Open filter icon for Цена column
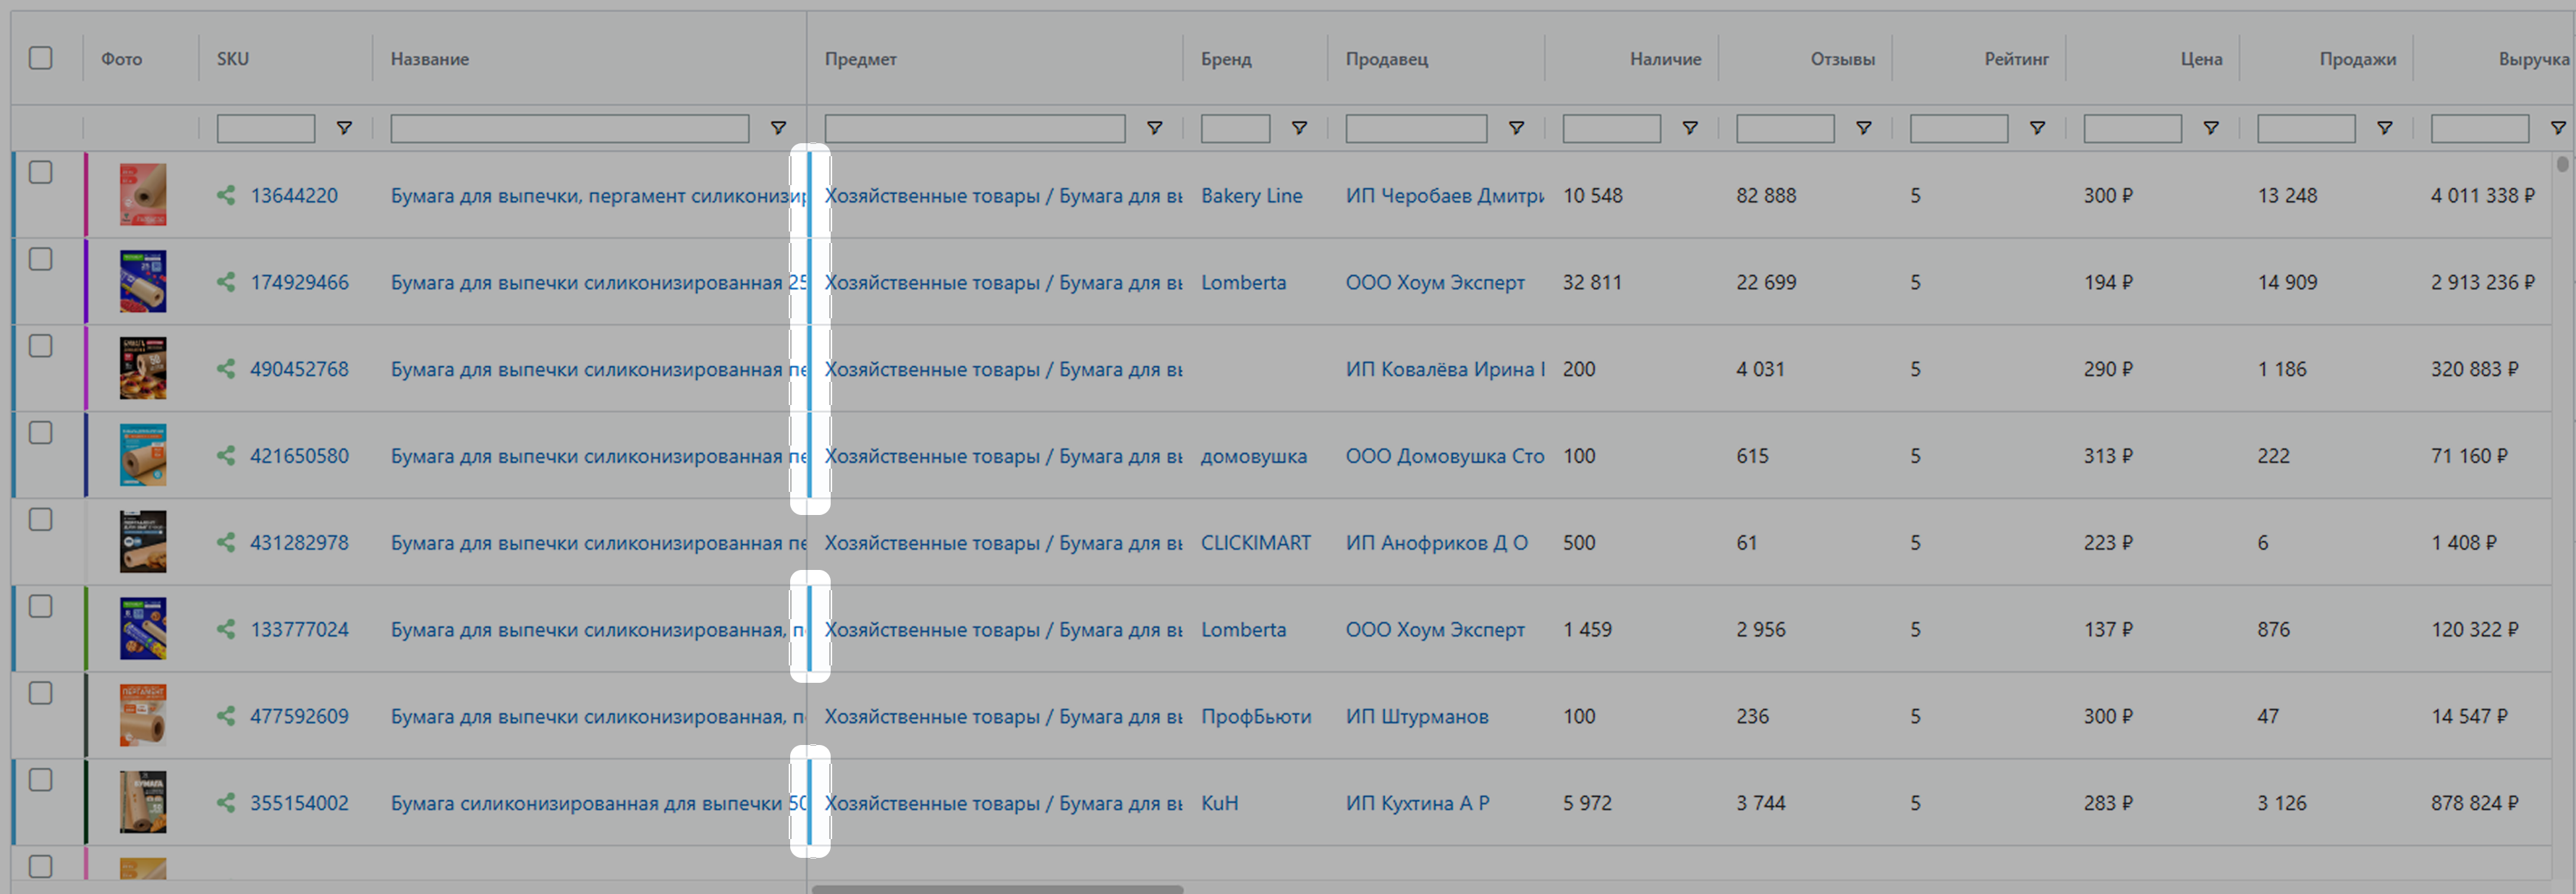This screenshot has height=894, width=2576. click(2211, 128)
